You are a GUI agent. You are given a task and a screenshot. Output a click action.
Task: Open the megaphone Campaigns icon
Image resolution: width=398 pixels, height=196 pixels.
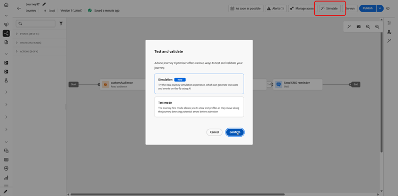point(6,24)
